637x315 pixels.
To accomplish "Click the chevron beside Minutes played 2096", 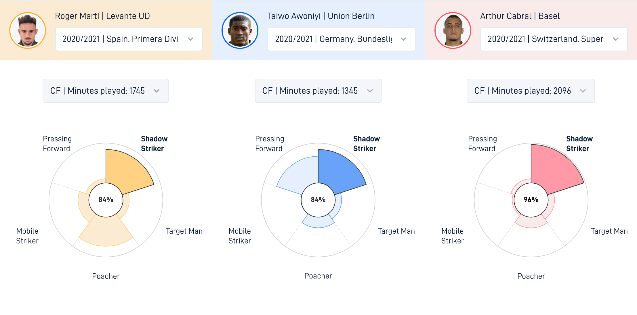I will pyautogui.click(x=583, y=91).
